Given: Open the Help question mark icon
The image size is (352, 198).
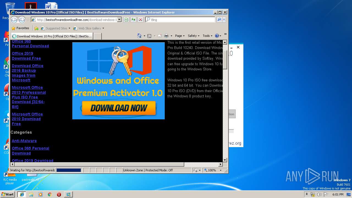Looking at the screenshot, I should point(217,36).
